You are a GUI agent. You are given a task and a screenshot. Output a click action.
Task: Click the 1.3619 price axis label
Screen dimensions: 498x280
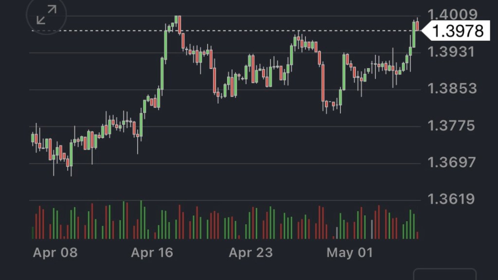451,199
